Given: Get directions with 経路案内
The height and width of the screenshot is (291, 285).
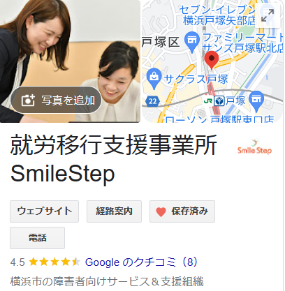Looking at the screenshot, I should pyautogui.click(x=114, y=211).
